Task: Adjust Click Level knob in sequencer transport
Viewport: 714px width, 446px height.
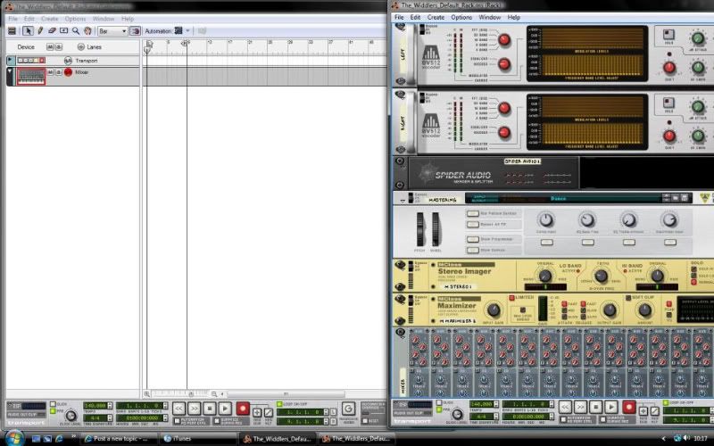Action: [71, 415]
